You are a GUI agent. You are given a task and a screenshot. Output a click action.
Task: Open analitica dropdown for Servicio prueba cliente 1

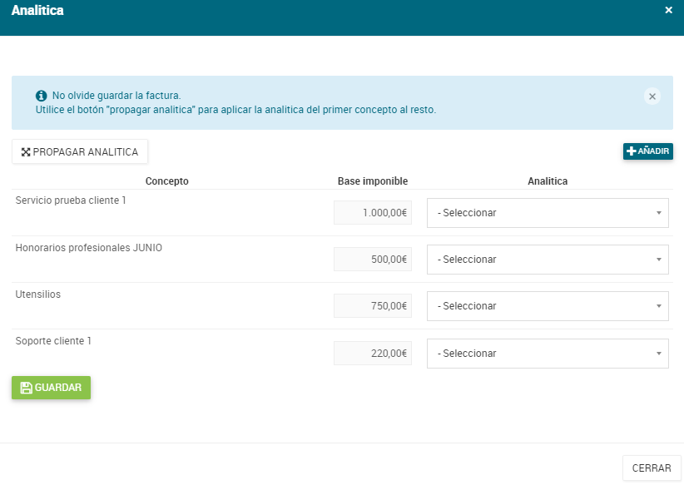548,213
